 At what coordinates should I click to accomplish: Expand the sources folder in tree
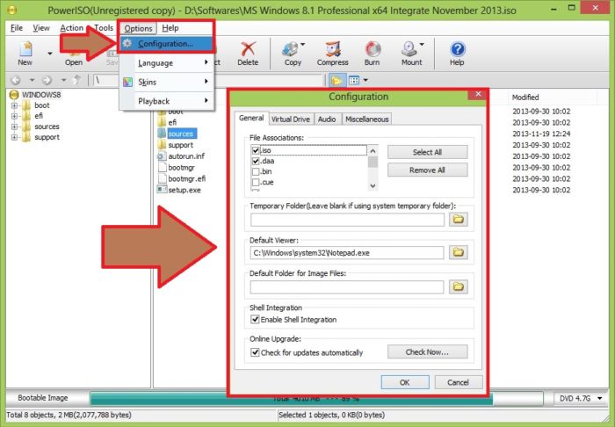[x=14, y=127]
